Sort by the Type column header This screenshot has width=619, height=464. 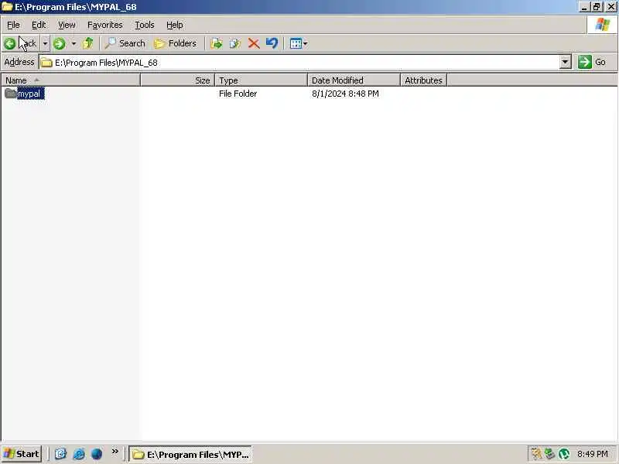[262, 80]
